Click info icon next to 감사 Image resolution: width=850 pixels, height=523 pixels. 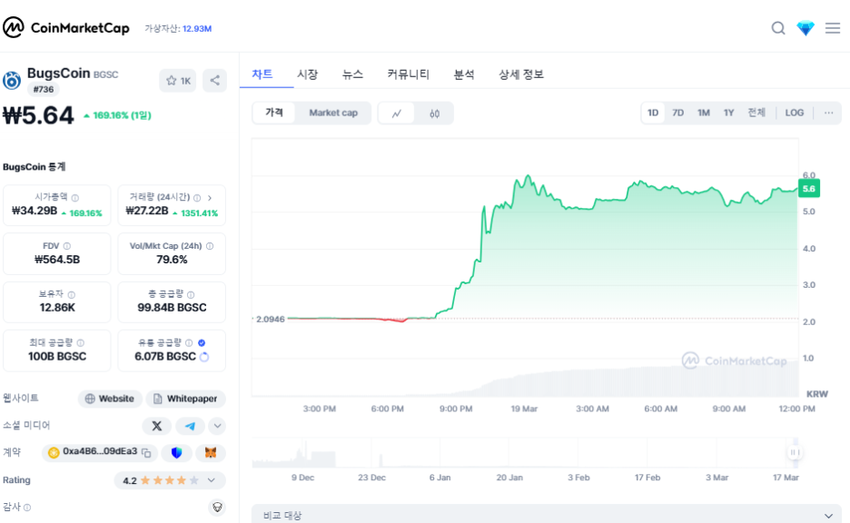(x=27, y=508)
